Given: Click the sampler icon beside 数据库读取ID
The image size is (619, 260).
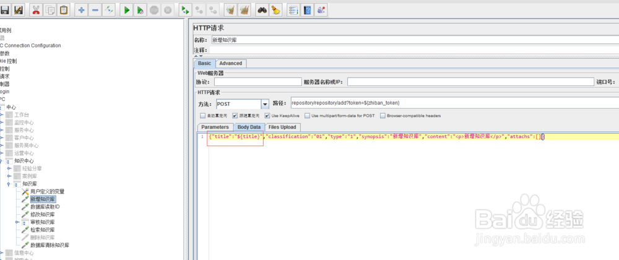Looking at the screenshot, I should [x=25, y=207].
